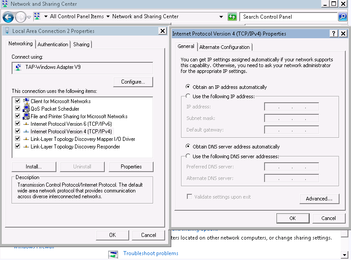351x260 pixels.
Task: Switch to the Authentication tab
Action: 53,44
